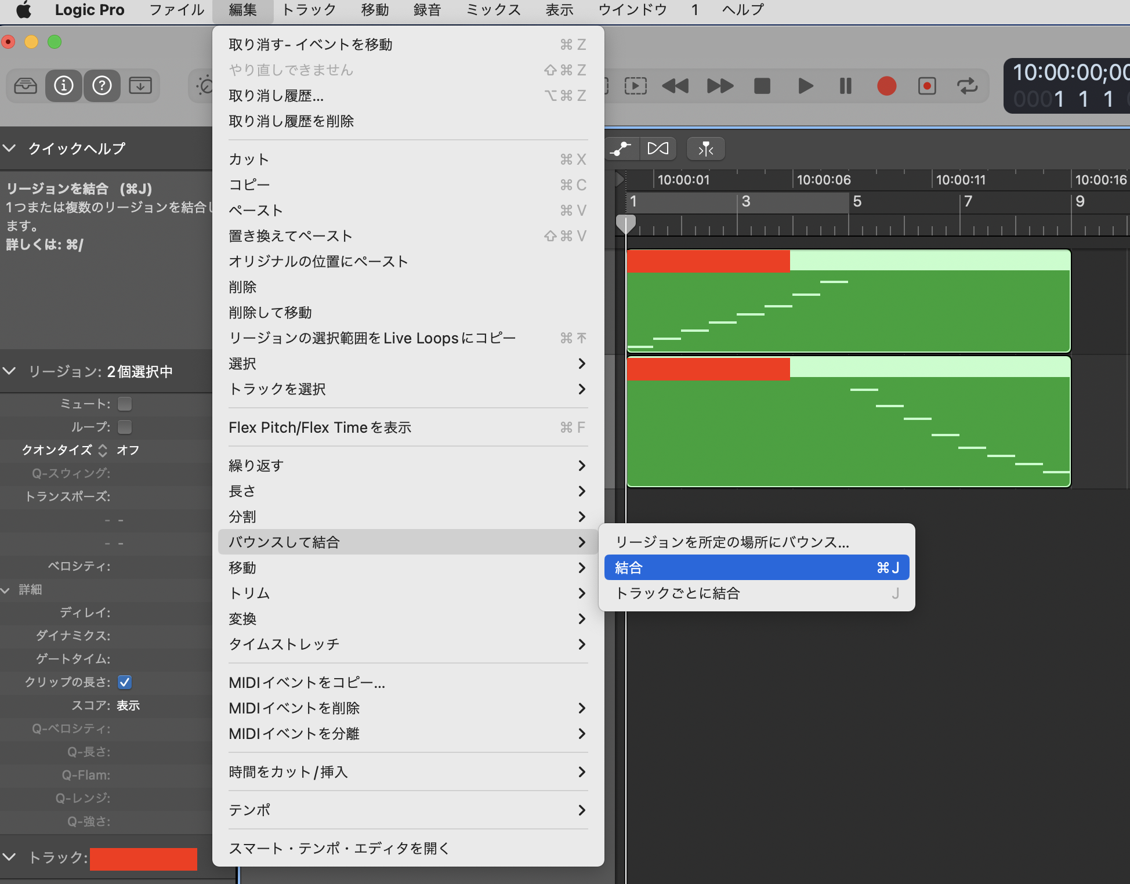Toggle the Inspector (i) button
Image resolution: width=1130 pixels, height=884 pixels.
click(64, 86)
